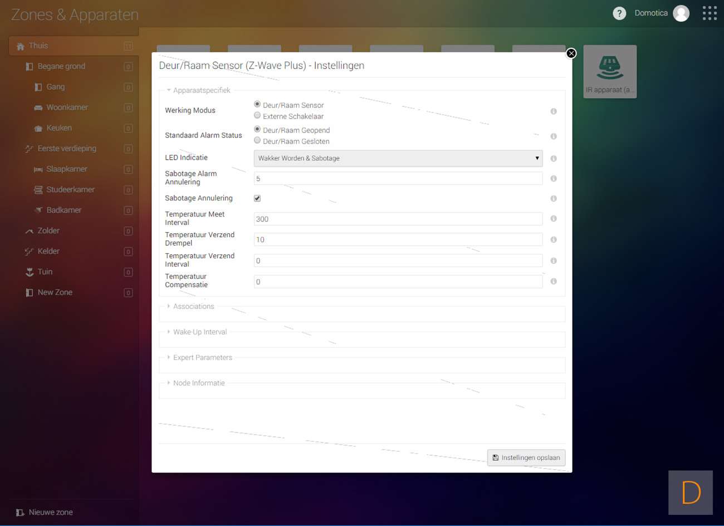Select the Deur/Raam Gesloten radio option

257,141
